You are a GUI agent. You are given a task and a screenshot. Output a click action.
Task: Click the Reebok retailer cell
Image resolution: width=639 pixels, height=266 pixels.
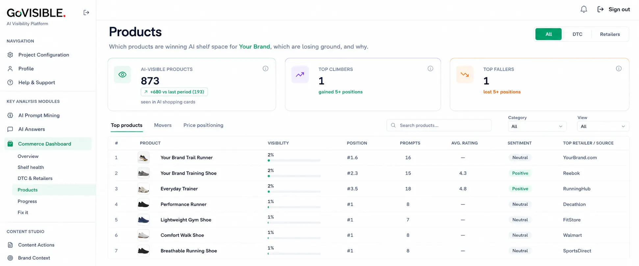tap(571, 173)
